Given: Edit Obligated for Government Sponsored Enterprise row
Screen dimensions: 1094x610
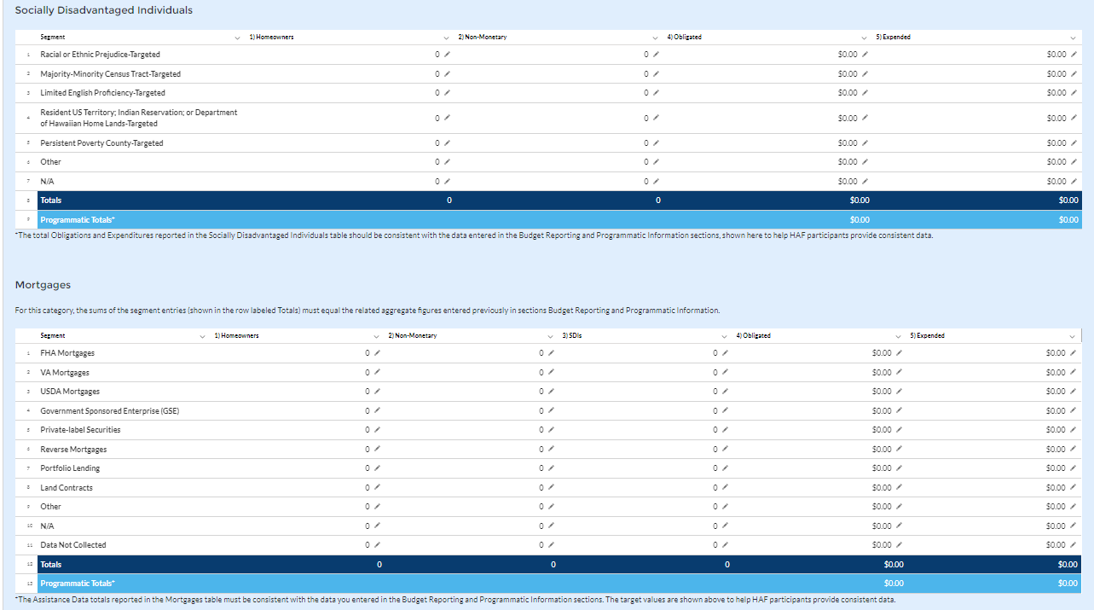Looking at the screenshot, I should tap(899, 411).
